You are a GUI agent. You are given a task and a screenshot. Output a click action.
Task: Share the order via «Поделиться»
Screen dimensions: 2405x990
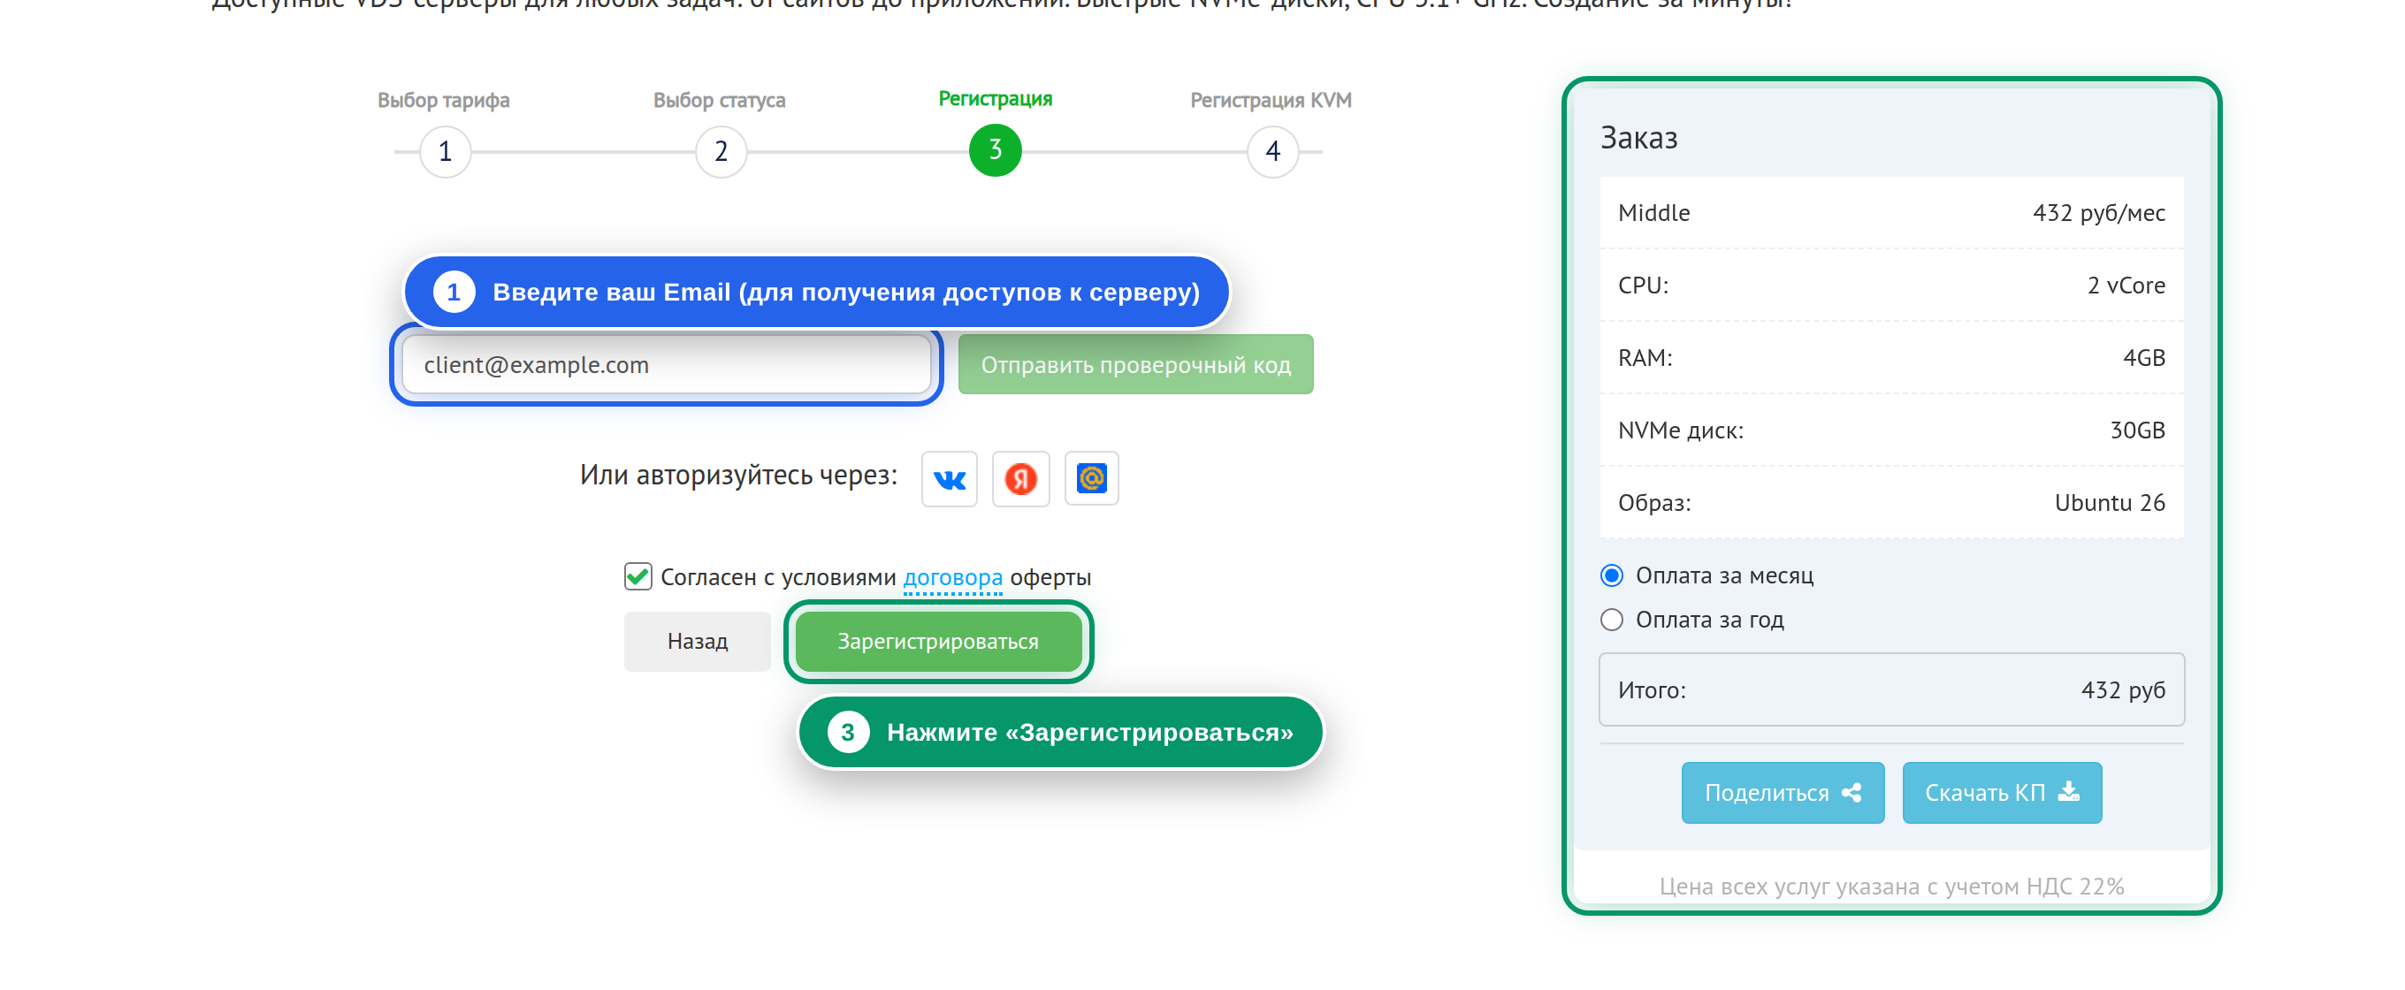coord(1783,792)
